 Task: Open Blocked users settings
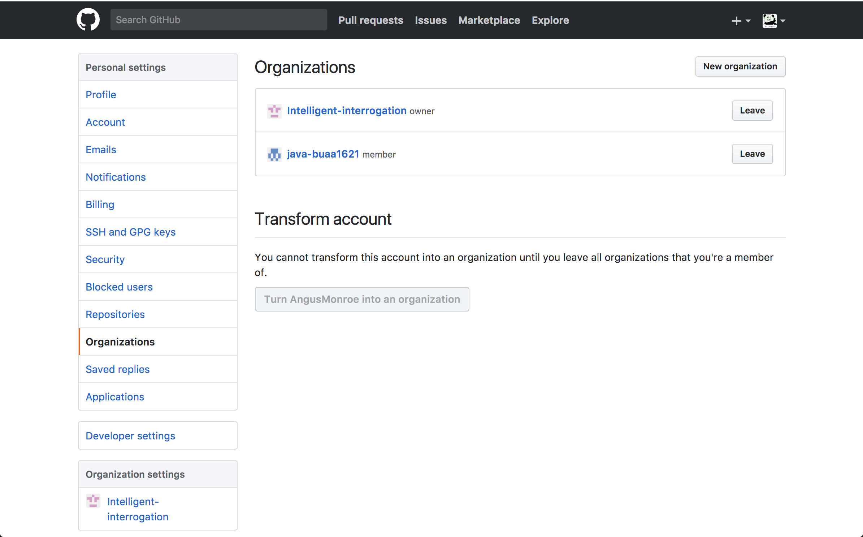158,287
